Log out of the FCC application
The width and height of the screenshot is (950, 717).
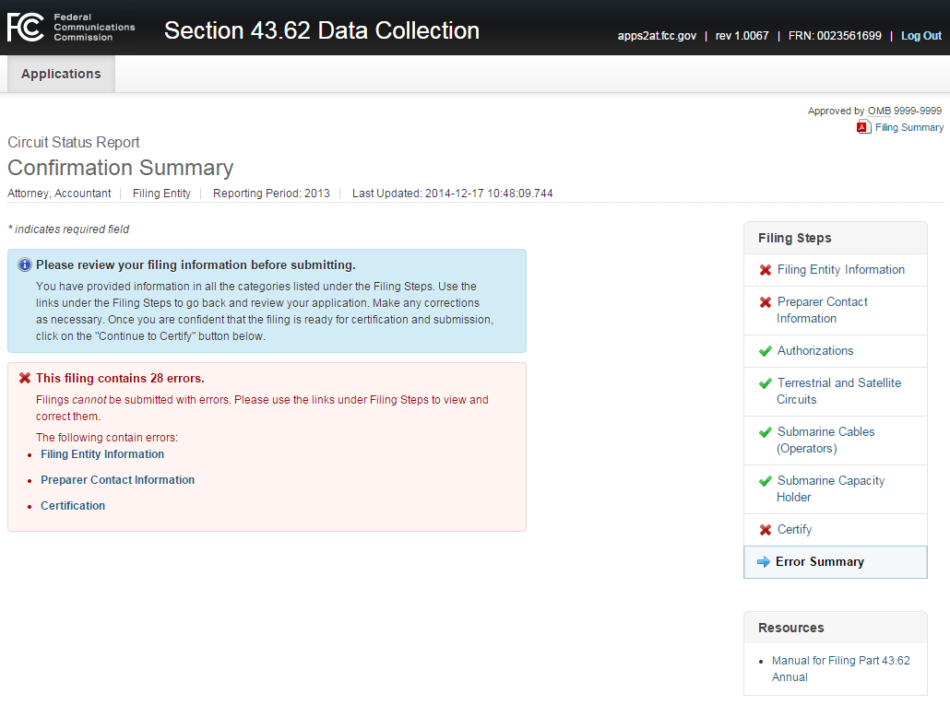920,36
